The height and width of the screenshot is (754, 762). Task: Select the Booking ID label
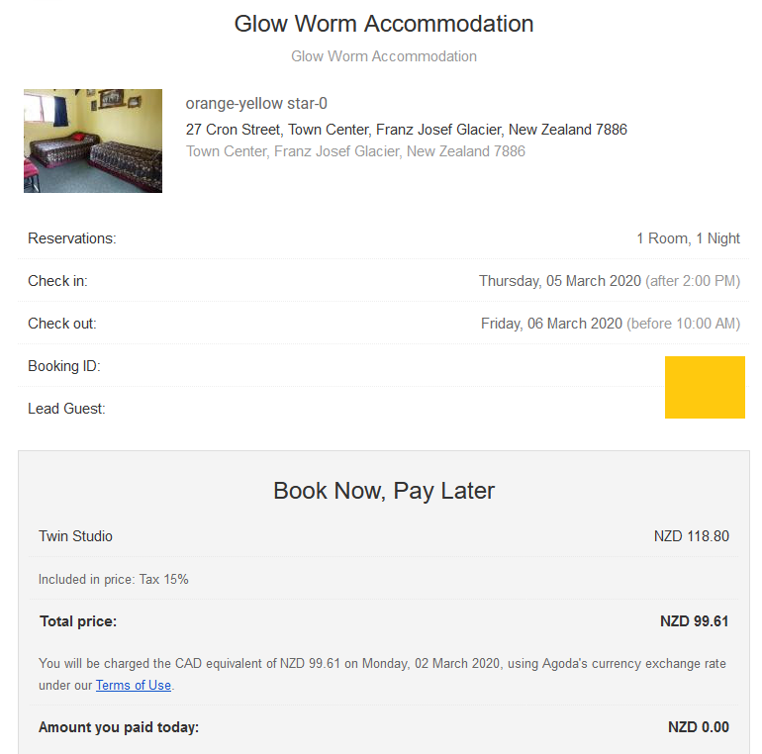click(64, 366)
